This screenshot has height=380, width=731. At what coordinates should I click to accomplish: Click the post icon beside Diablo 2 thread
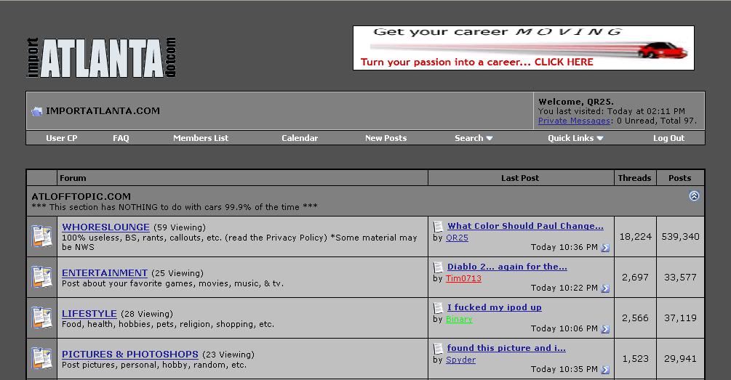coord(438,267)
